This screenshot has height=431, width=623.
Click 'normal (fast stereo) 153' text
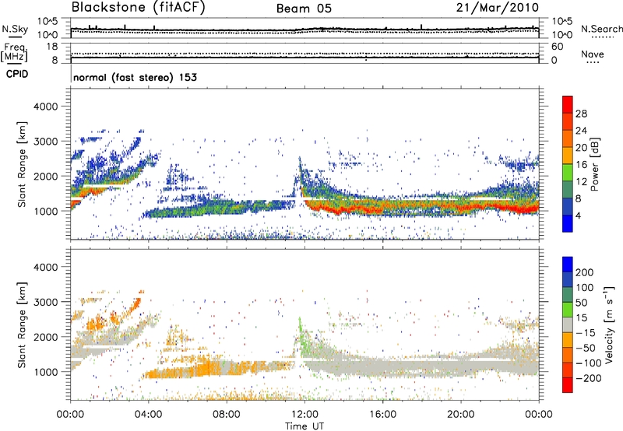tap(135, 77)
